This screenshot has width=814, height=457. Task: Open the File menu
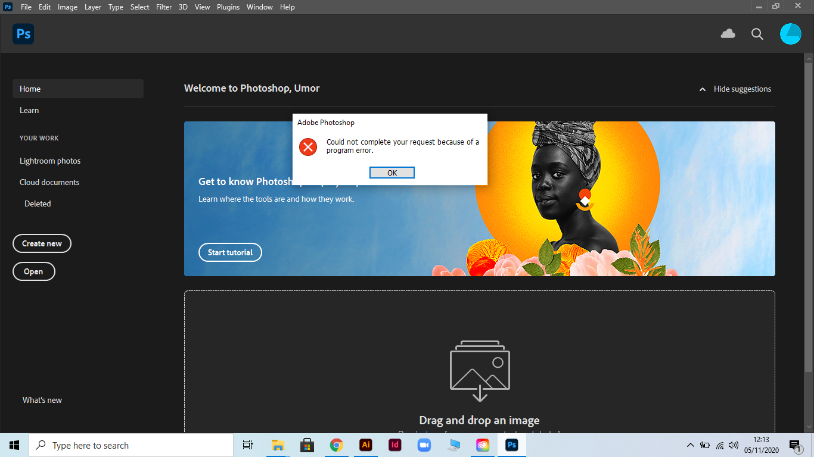(26, 7)
